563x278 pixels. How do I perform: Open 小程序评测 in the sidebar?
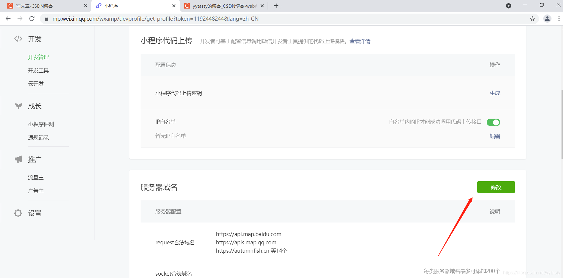coord(41,124)
